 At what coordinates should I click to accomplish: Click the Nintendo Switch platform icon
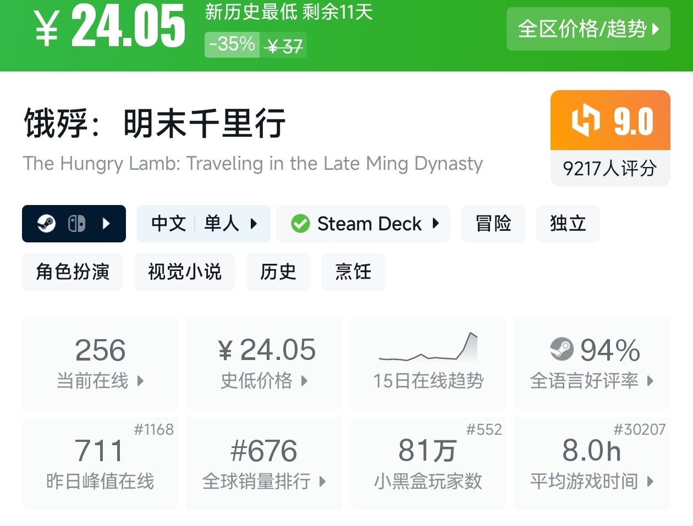click(x=76, y=224)
